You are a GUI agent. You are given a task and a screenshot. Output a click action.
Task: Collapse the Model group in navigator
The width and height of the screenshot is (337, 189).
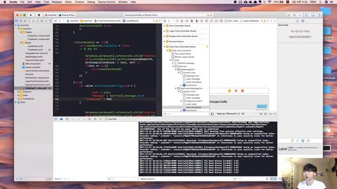click(x=21, y=43)
